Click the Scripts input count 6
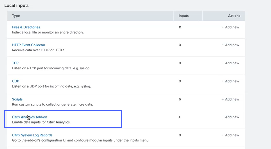 (180, 99)
